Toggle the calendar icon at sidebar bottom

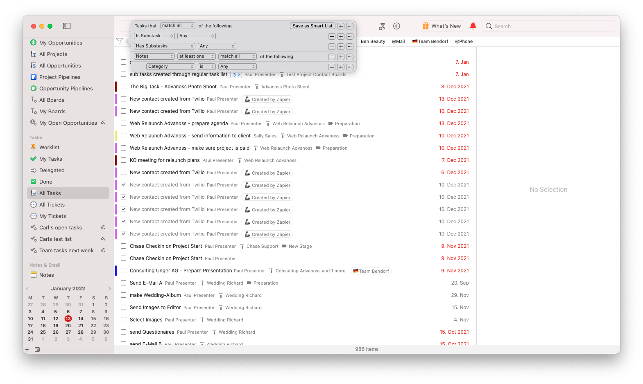[x=37, y=350]
